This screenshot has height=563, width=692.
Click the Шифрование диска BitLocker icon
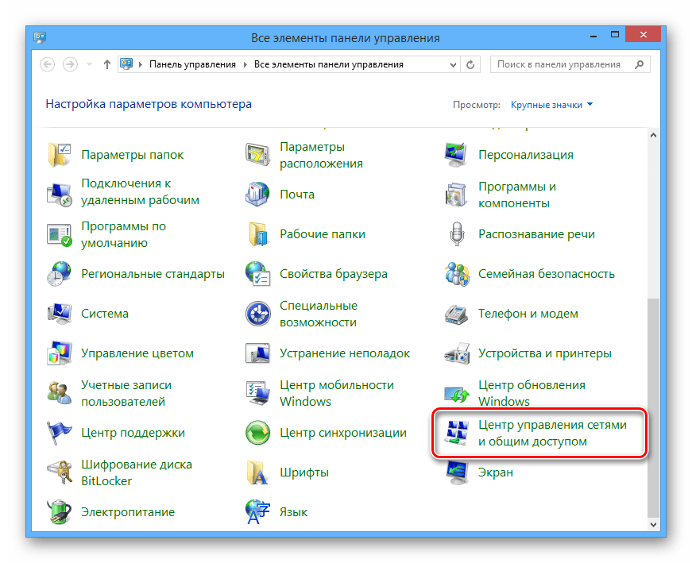(60, 472)
